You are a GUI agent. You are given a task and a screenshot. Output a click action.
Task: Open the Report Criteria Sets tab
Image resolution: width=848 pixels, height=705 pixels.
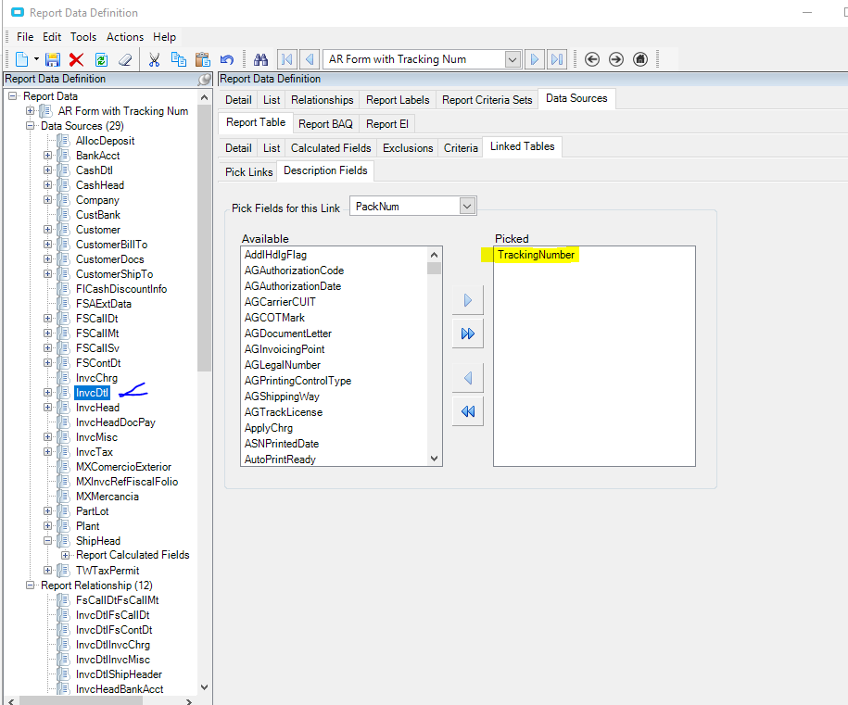click(x=487, y=100)
